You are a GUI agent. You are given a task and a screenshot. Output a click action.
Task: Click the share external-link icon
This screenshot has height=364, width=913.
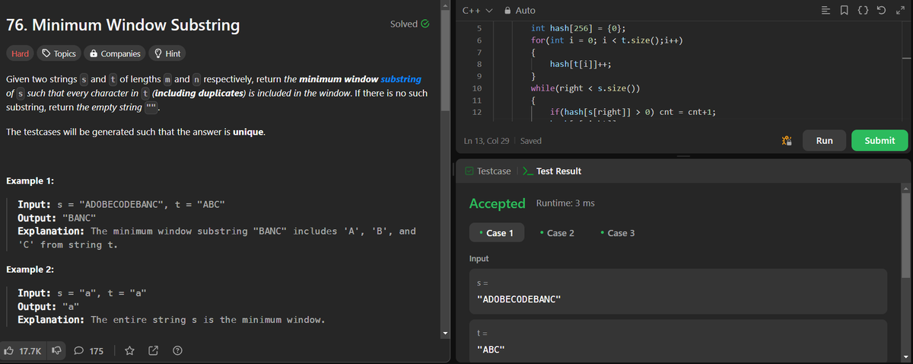[x=154, y=351]
